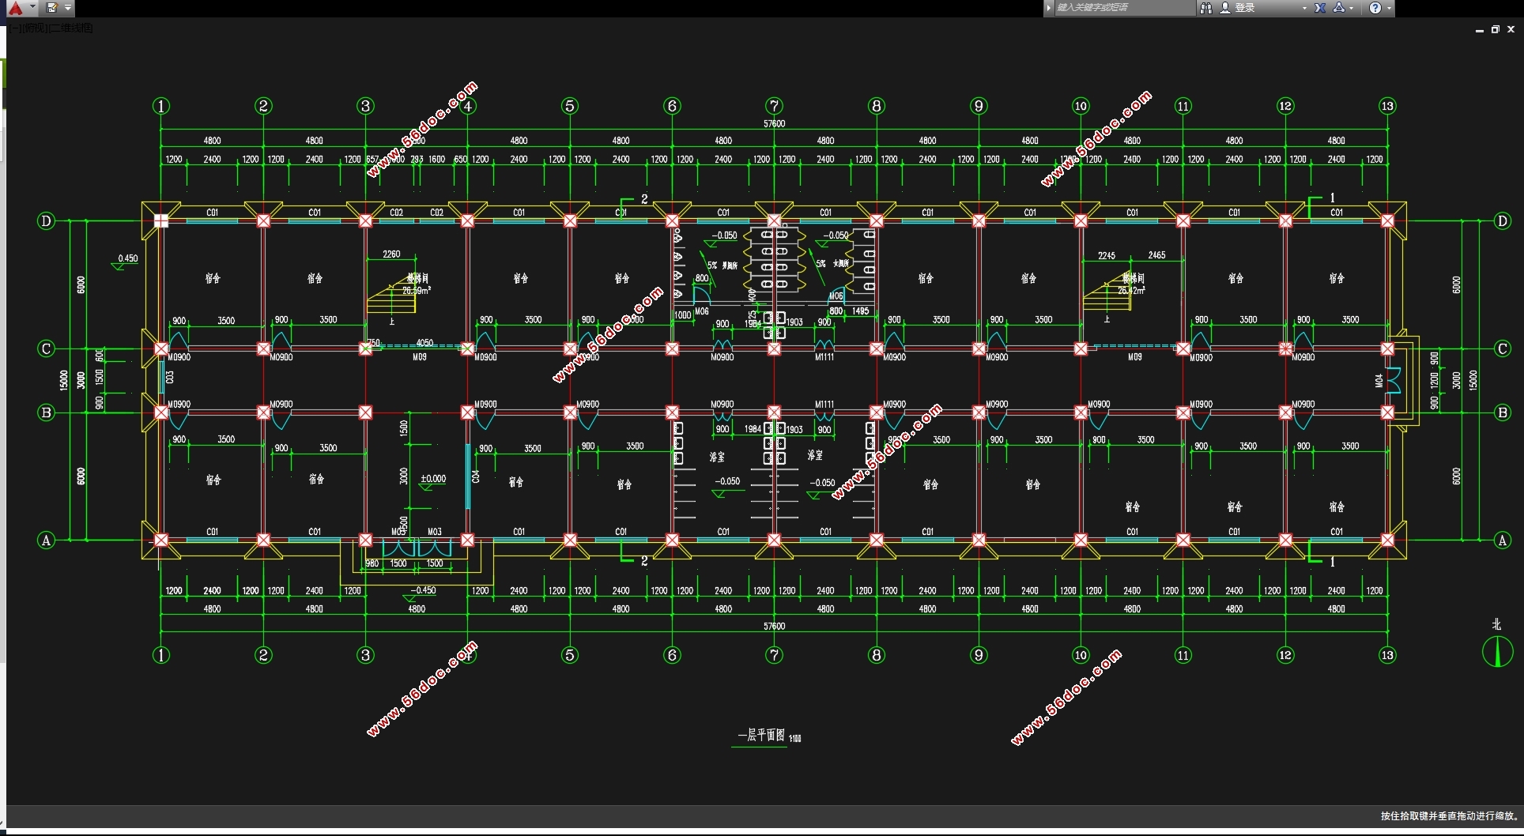Select the 4050 dimension text
Screen dimensions: 1524x836
click(424, 343)
